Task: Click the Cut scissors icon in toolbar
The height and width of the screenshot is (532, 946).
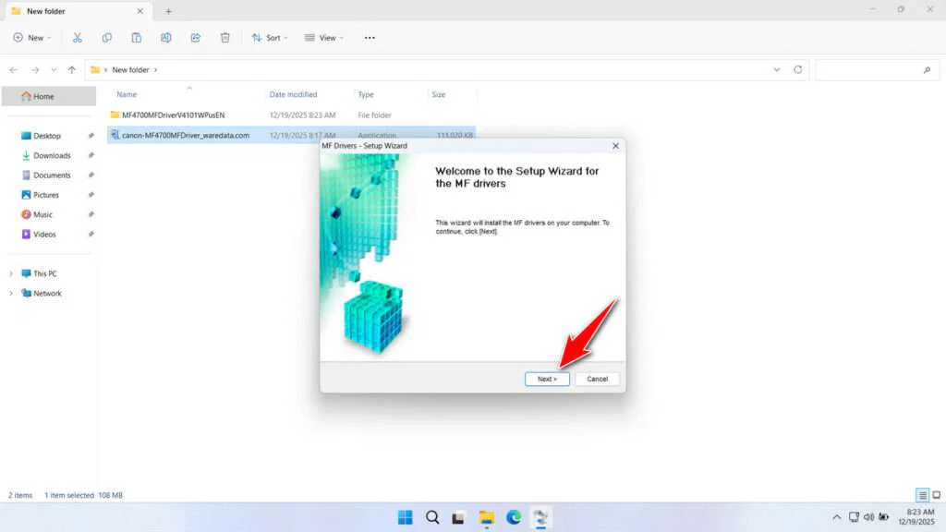Action: pyautogui.click(x=78, y=38)
